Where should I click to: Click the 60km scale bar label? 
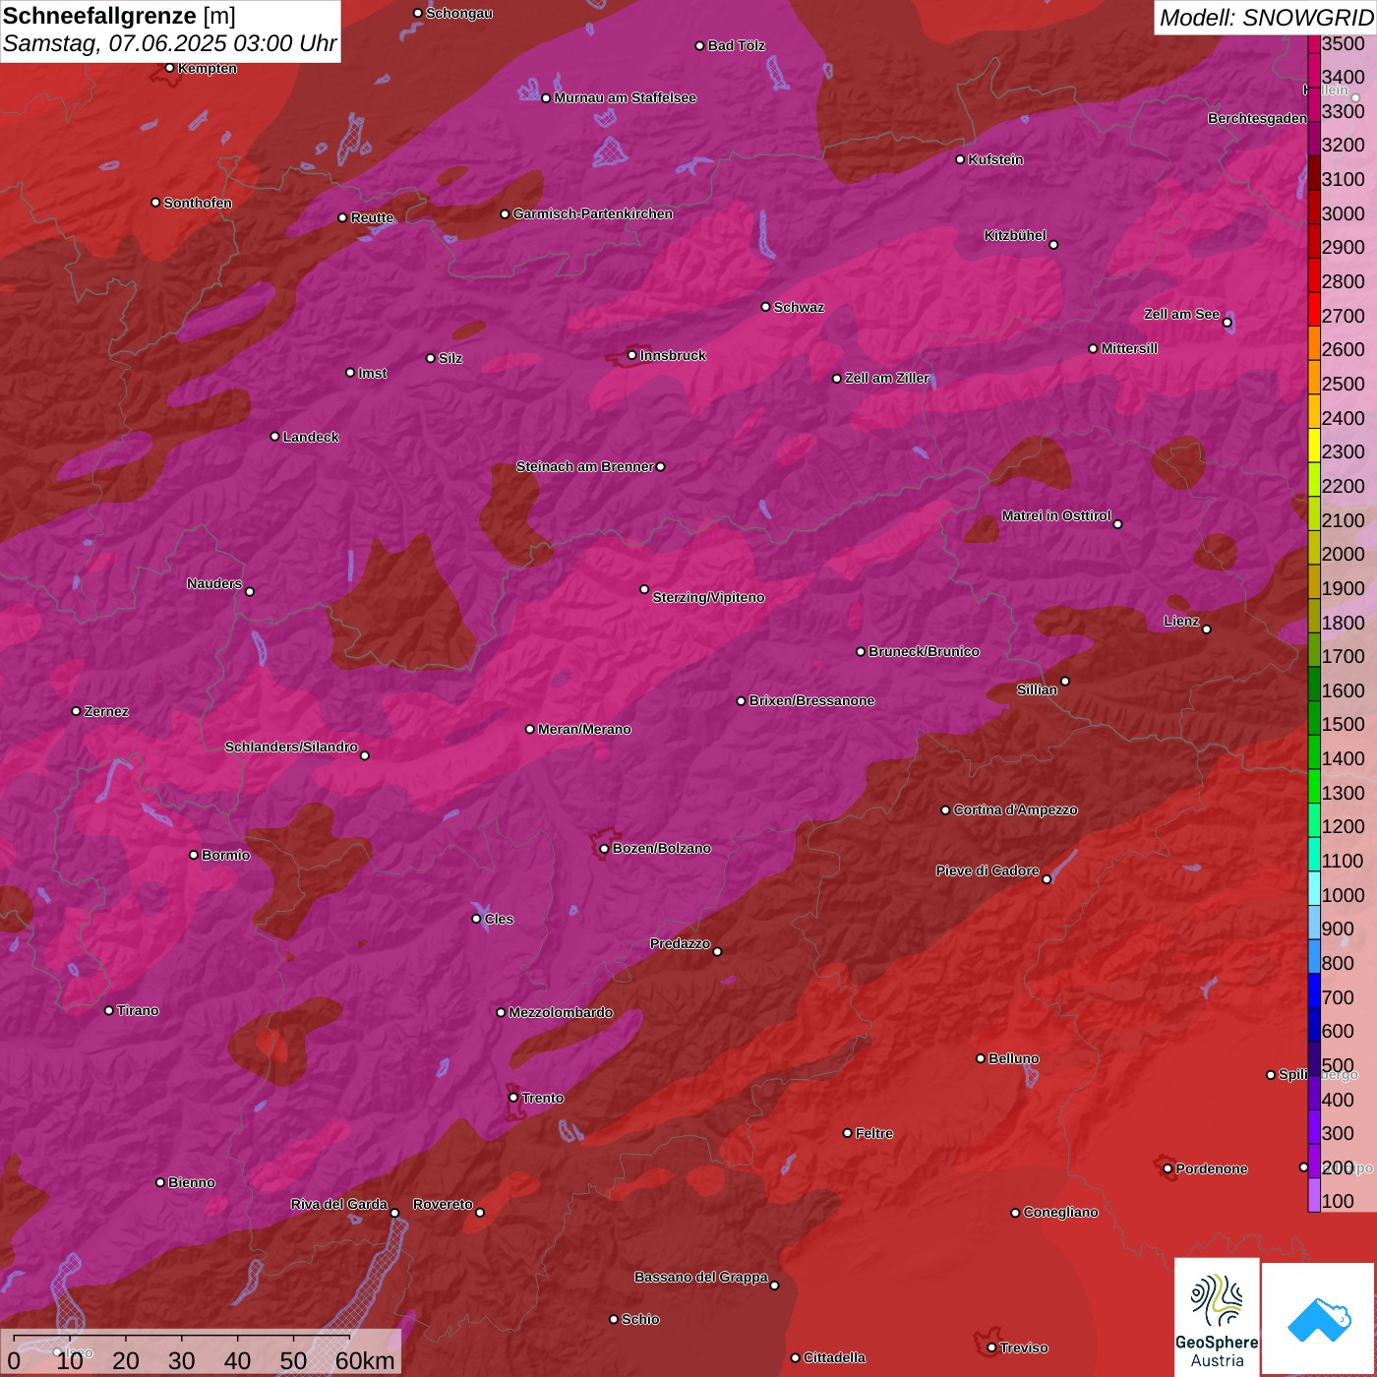(x=365, y=1360)
